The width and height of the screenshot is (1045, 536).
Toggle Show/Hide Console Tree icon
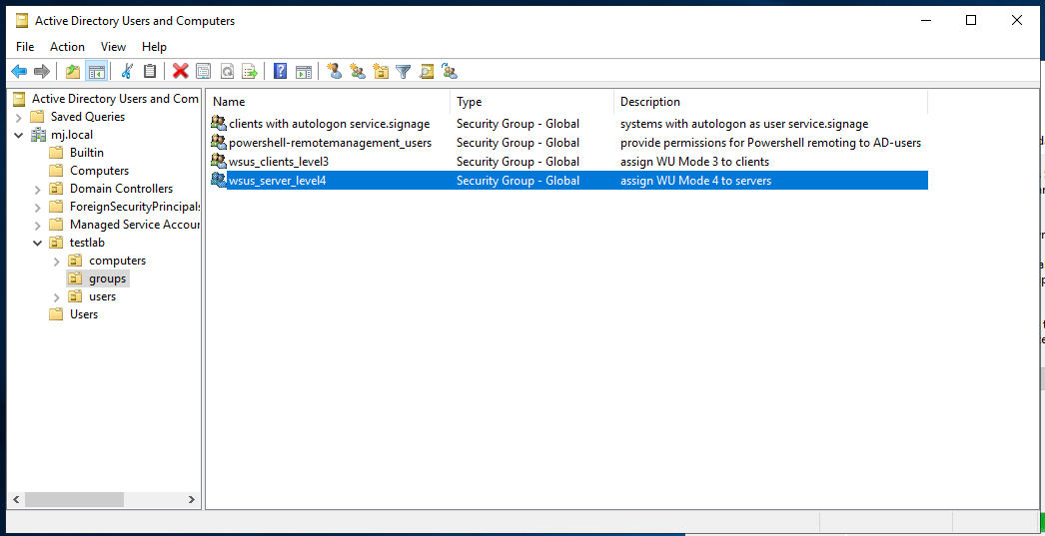click(x=96, y=71)
